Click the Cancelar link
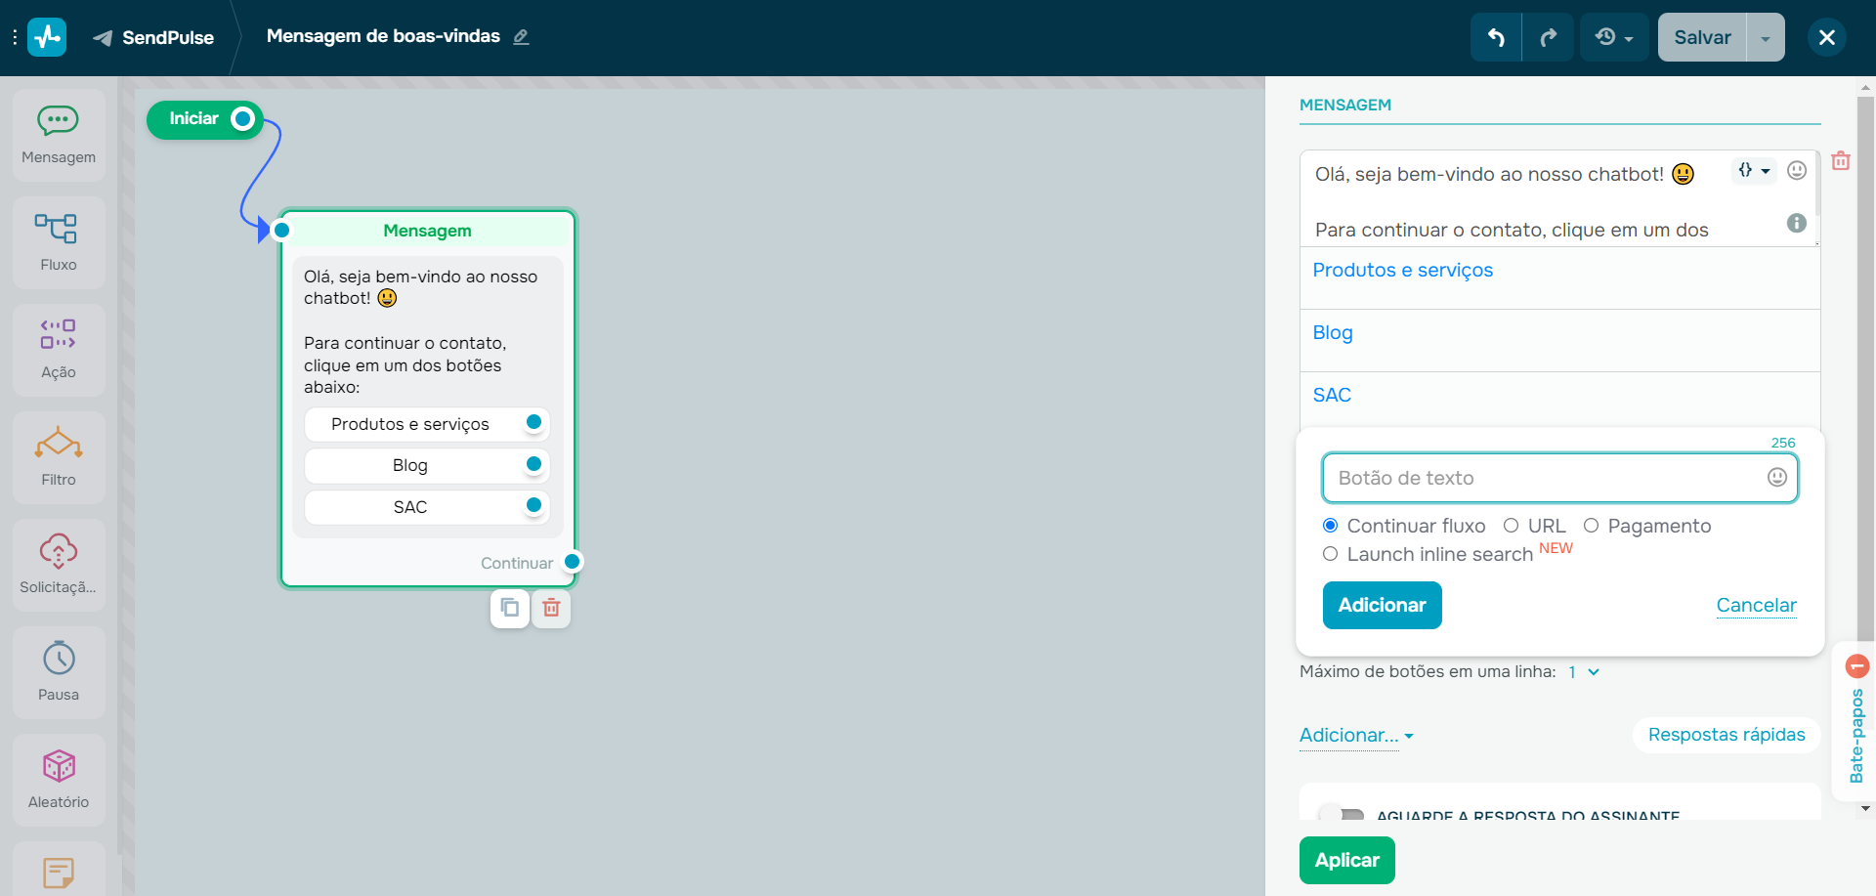This screenshot has width=1876, height=896. click(x=1756, y=605)
